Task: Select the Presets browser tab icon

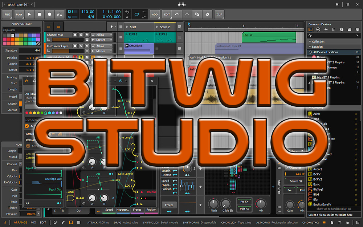Action: coord(318,29)
